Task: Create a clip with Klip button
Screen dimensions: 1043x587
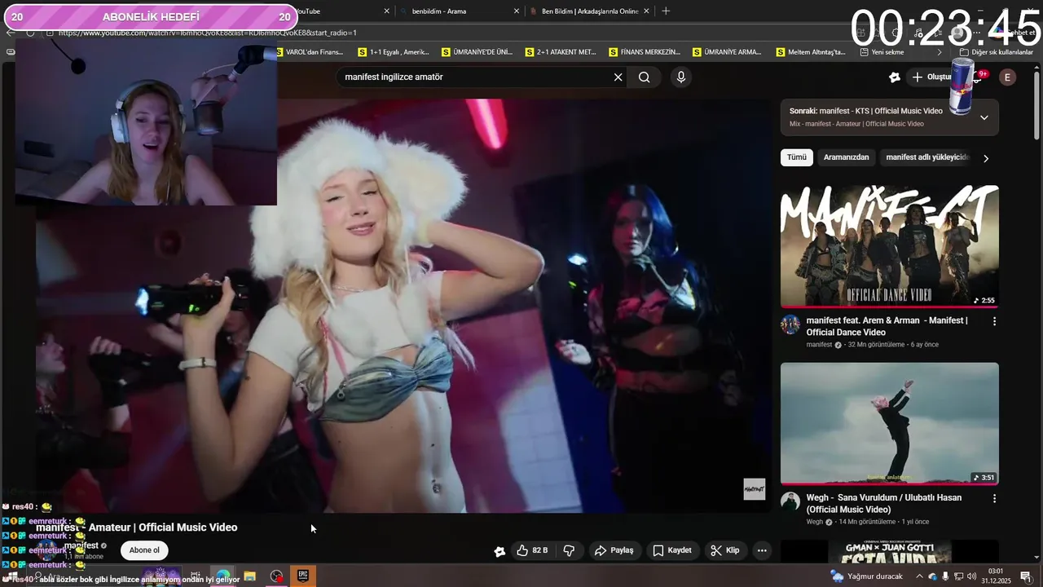Action: tap(724, 550)
